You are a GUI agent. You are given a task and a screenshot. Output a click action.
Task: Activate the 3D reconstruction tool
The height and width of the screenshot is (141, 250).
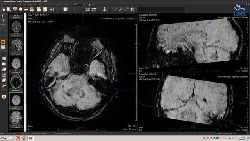[x=88, y=9]
